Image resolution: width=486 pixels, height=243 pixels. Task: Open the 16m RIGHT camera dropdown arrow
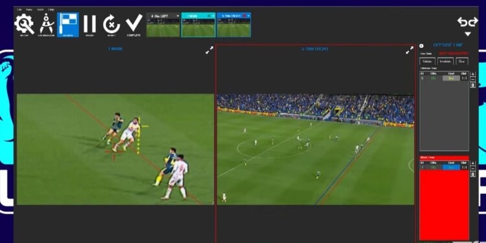coord(249,16)
